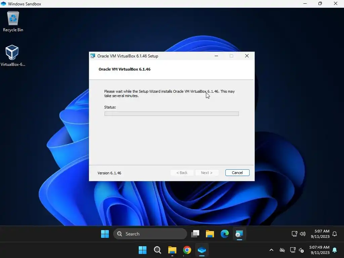Cancel the VirtualBox installation
The width and height of the screenshot is (344, 258).
pyautogui.click(x=237, y=173)
